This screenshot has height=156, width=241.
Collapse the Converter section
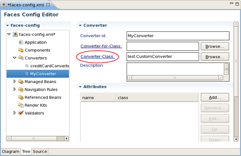pos(80,26)
